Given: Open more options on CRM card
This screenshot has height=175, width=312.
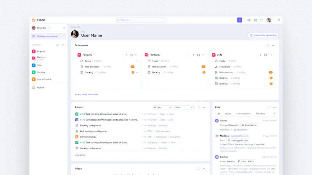Looking at the screenshot, I should pyautogui.click(x=271, y=55).
